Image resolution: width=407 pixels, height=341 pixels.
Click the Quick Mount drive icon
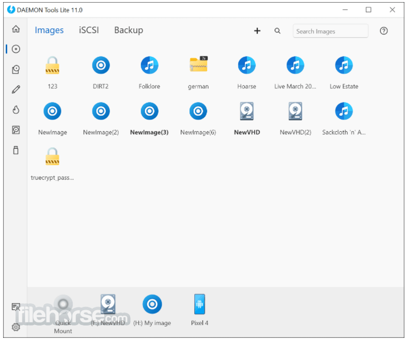(63, 314)
